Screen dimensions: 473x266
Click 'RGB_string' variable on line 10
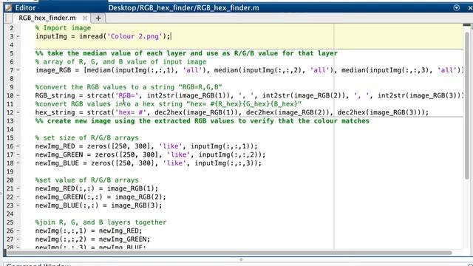tap(55, 95)
